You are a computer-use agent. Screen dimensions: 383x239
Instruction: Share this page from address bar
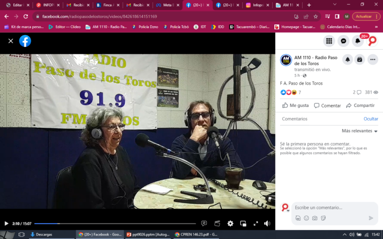point(306,16)
